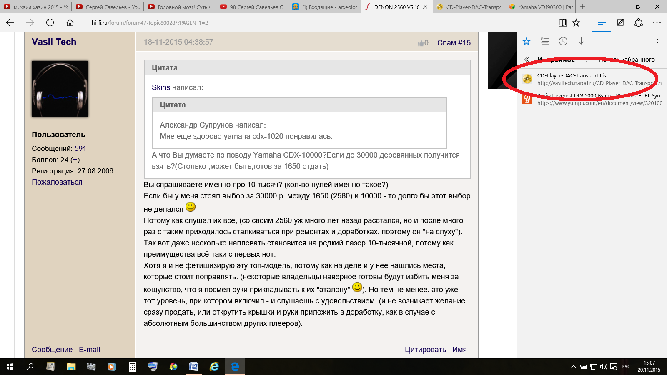Screen dimensions: 667x375
Task: Open the Reading list section in Hub
Action: click(x=545, y=41)
